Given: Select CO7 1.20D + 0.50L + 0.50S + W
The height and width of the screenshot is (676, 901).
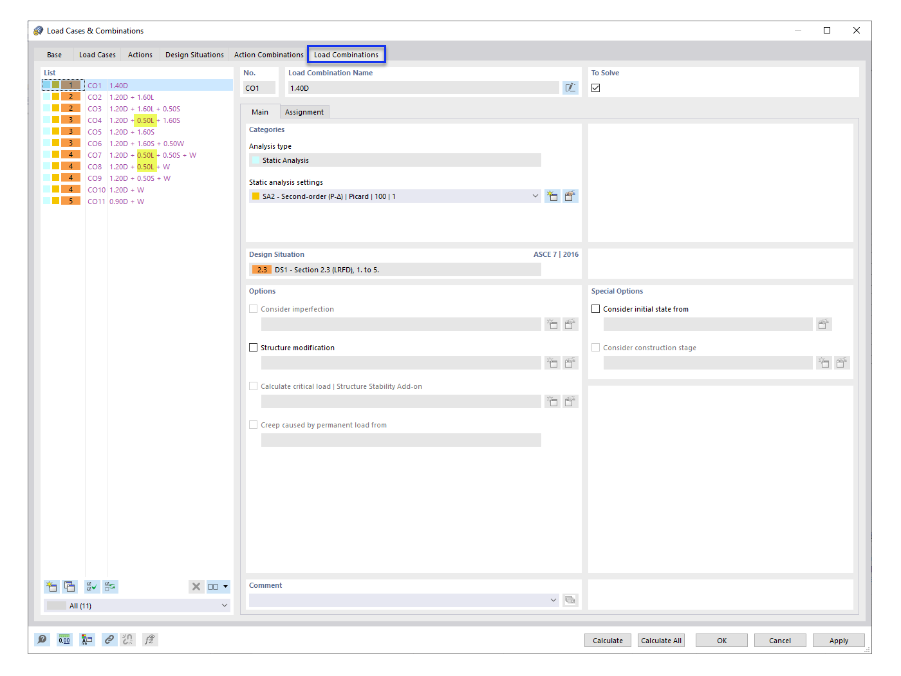Looking at the screenshot, I should point(137,155).
